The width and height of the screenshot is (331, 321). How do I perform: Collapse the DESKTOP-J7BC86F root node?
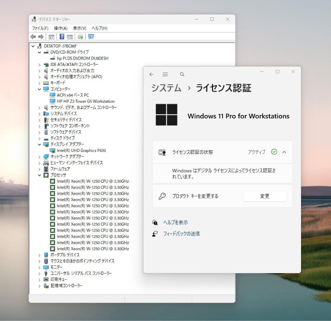pyautogui.click(x=33, y=46)
